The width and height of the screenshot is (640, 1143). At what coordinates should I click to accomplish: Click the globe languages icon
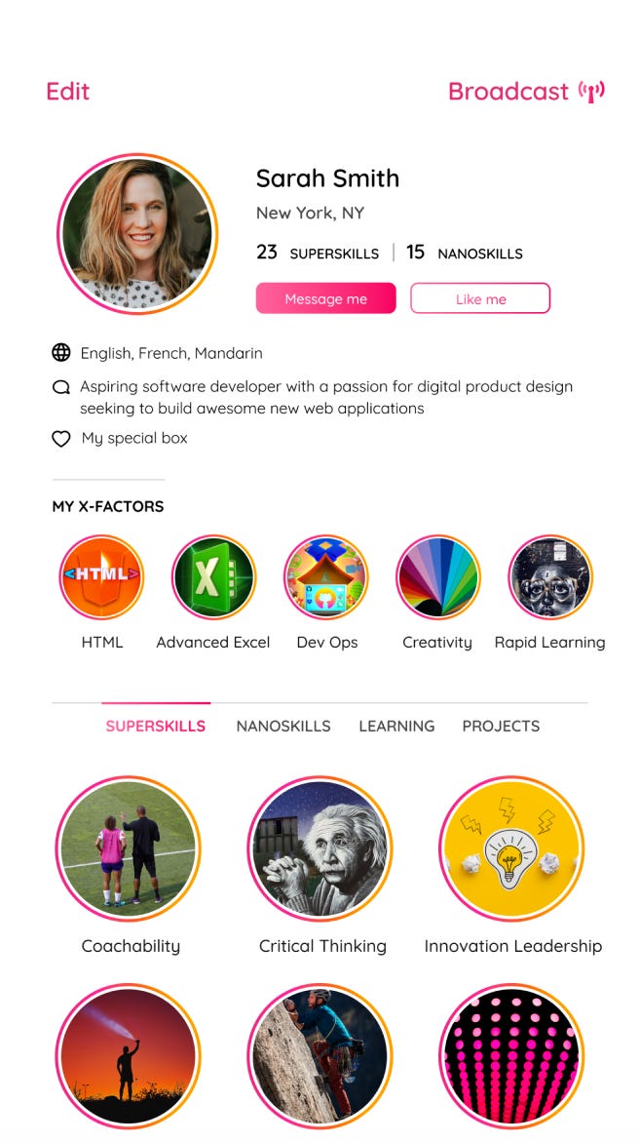click(x=61, y=353)
